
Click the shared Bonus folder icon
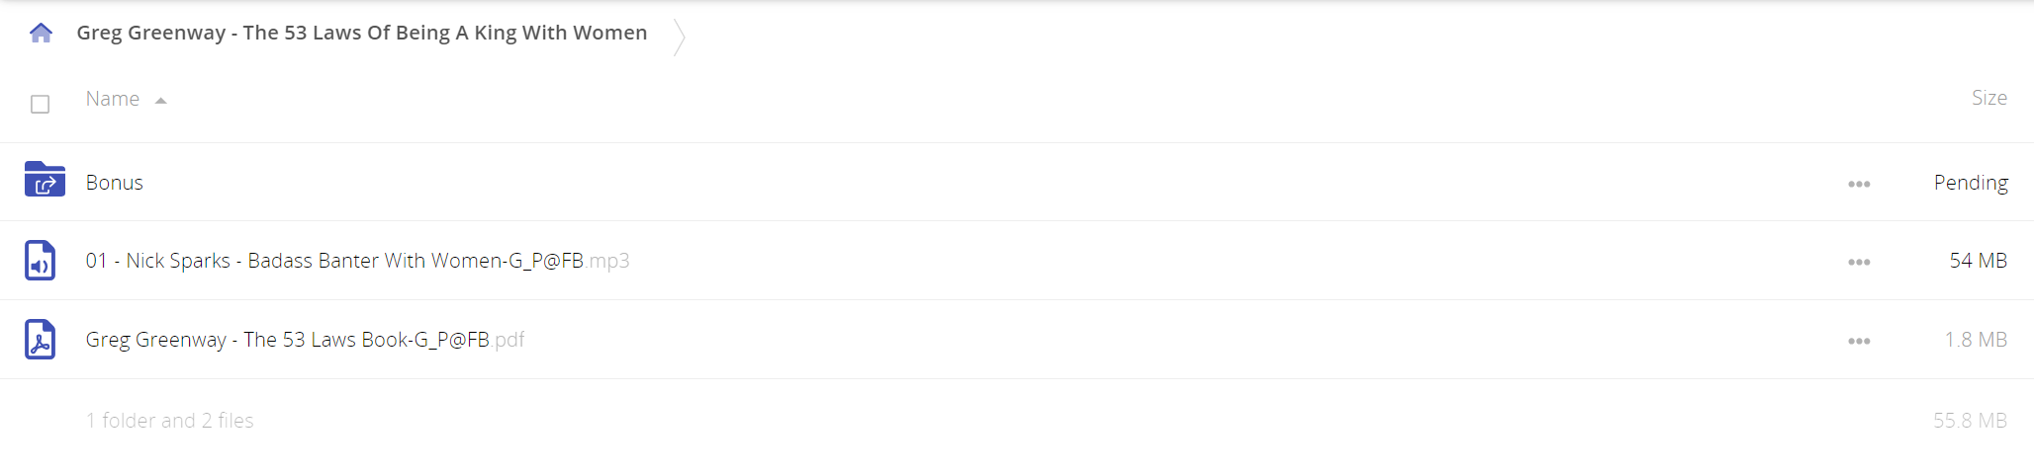(x=45, y=180)
